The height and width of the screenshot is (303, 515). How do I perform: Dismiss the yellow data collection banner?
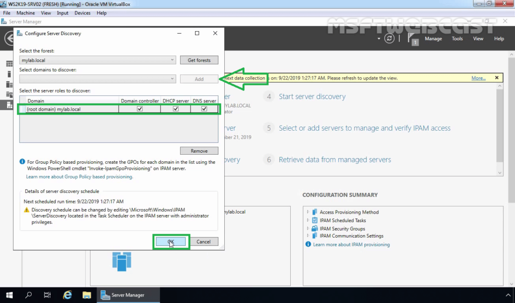[x=496, y=78]
